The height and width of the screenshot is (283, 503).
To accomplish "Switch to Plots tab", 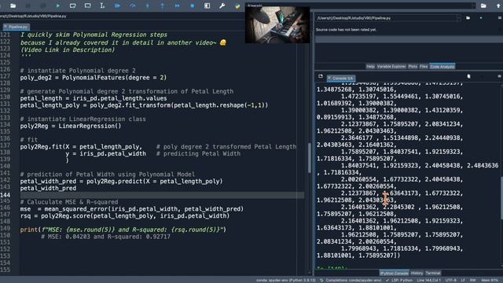I will (413, 66).
